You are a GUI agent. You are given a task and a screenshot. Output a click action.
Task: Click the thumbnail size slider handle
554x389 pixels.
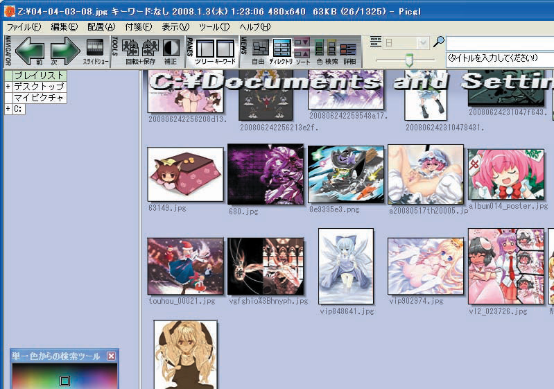click(409, 60)
